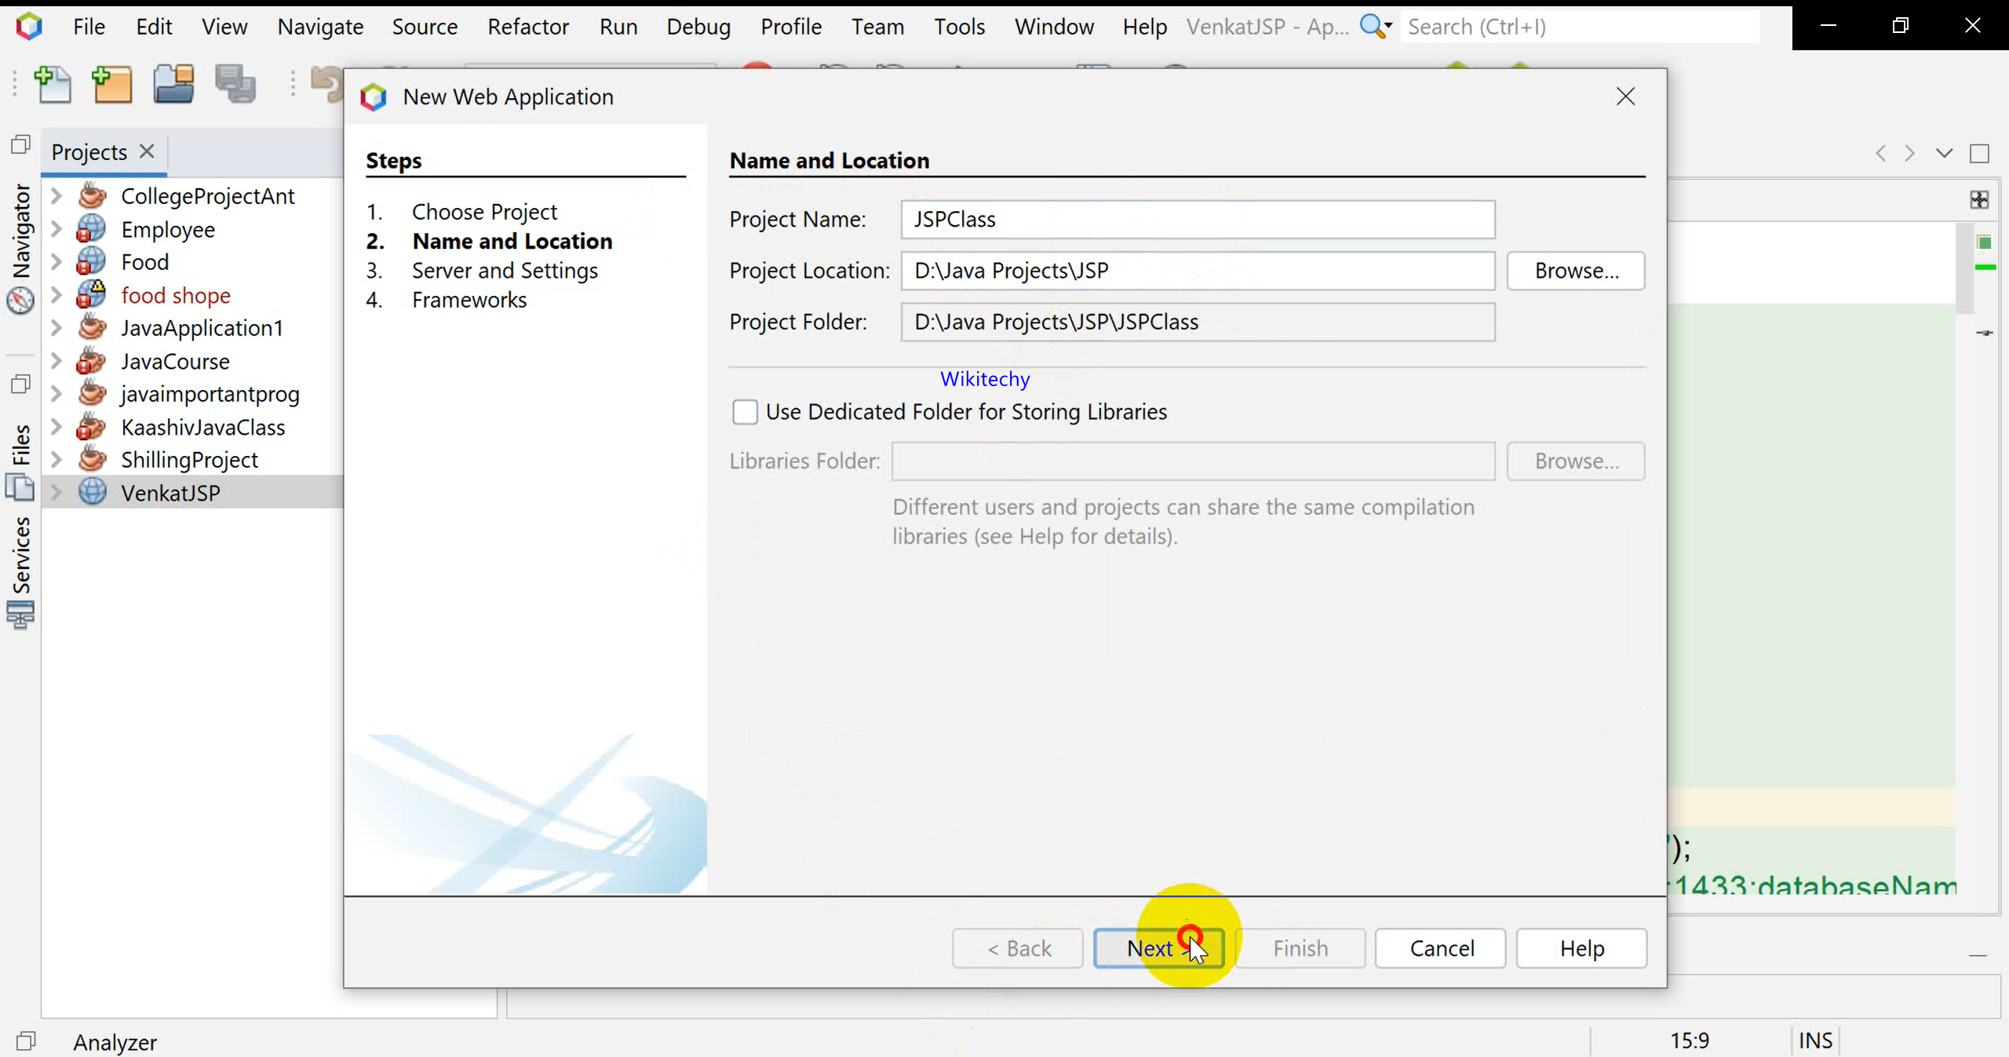Image resolution: width=2009 pixels, height=1057 pixels.
Task: Open the Files side panel icon
Action: coord(20,487)
